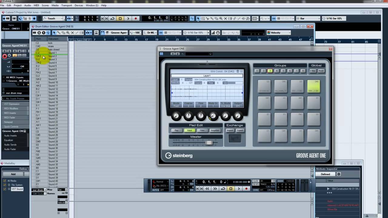Screen dimensions: 388x218
Task: Select the Object Selection arrow in Drum Editor
Action: pyautogui.click(x=54, y=33)
